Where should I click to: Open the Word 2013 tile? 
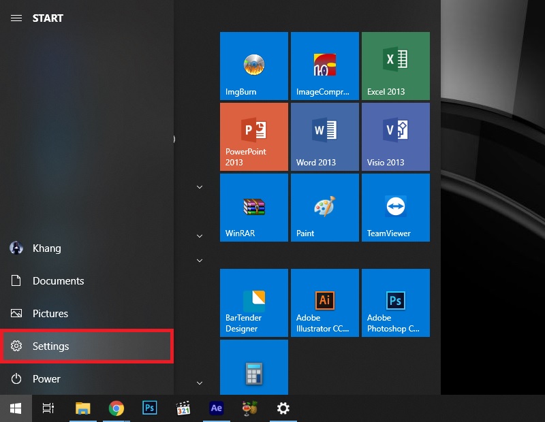coord(325,137)
